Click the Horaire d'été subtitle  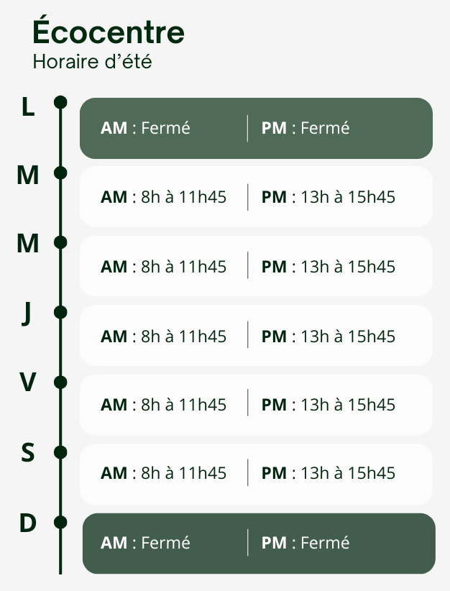click(x=92, y=62)
